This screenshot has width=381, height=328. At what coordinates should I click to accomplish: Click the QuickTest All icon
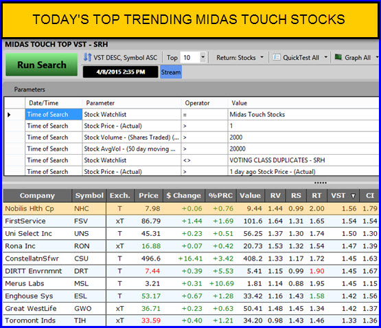click(276, 58)
